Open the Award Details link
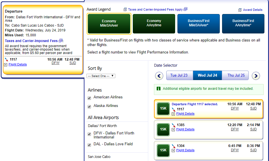Viewport: 269px width, 161px height. pos(253,10)
